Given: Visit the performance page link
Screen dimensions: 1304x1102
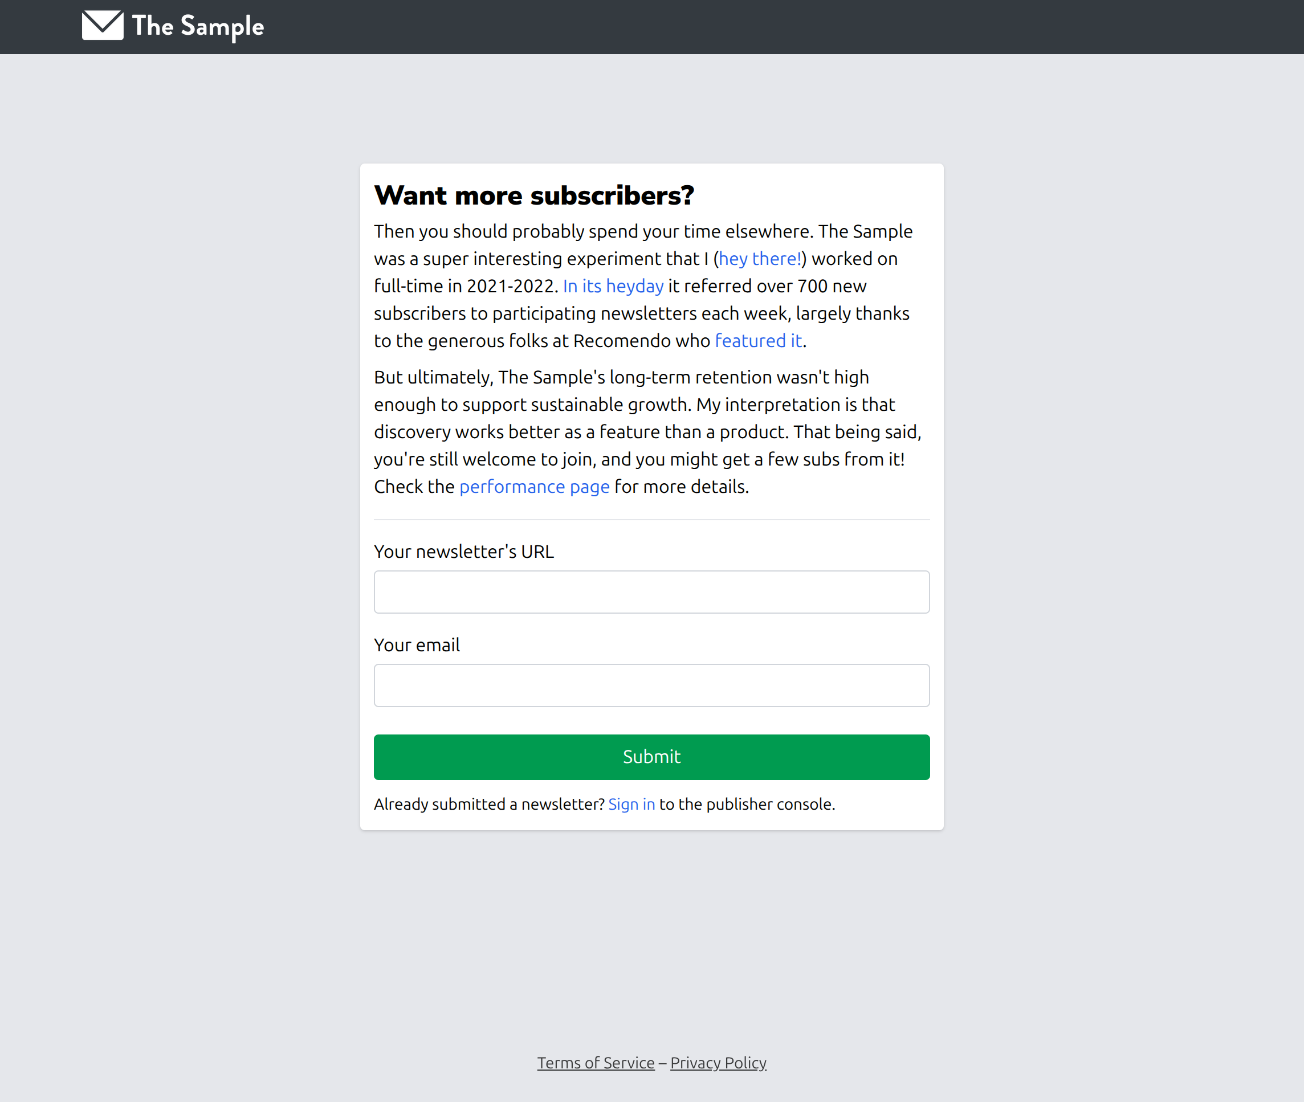Looking at the screenshot, I should [x=534, y=487].
